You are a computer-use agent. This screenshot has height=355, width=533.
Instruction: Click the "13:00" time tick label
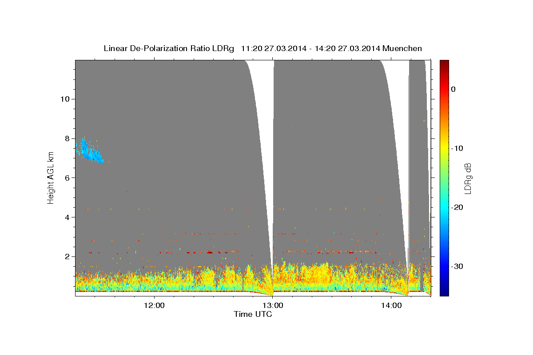pos(273,305)
